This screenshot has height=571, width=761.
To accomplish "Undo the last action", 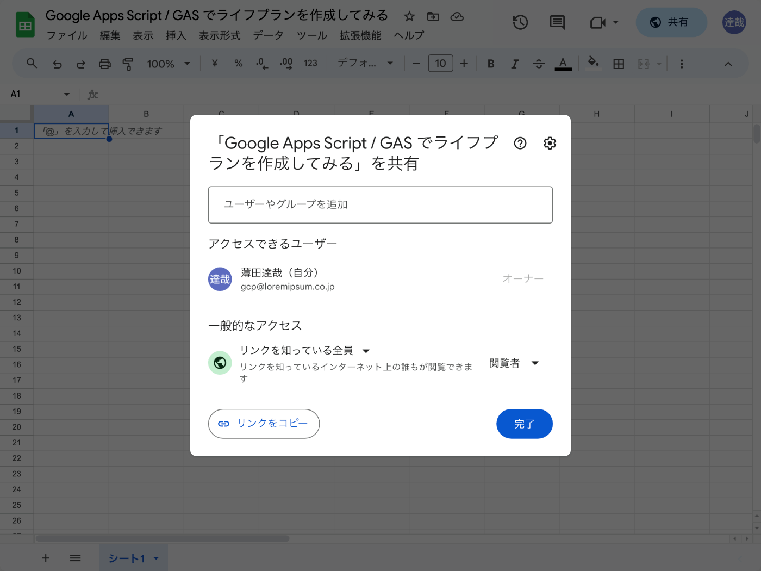I will pyautogui.click(x=57, y=64).
